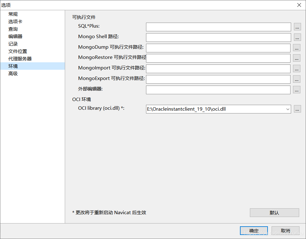
Task: Click the MongoImport path text box
Action: pyautogui.click(x=218, y=69)
